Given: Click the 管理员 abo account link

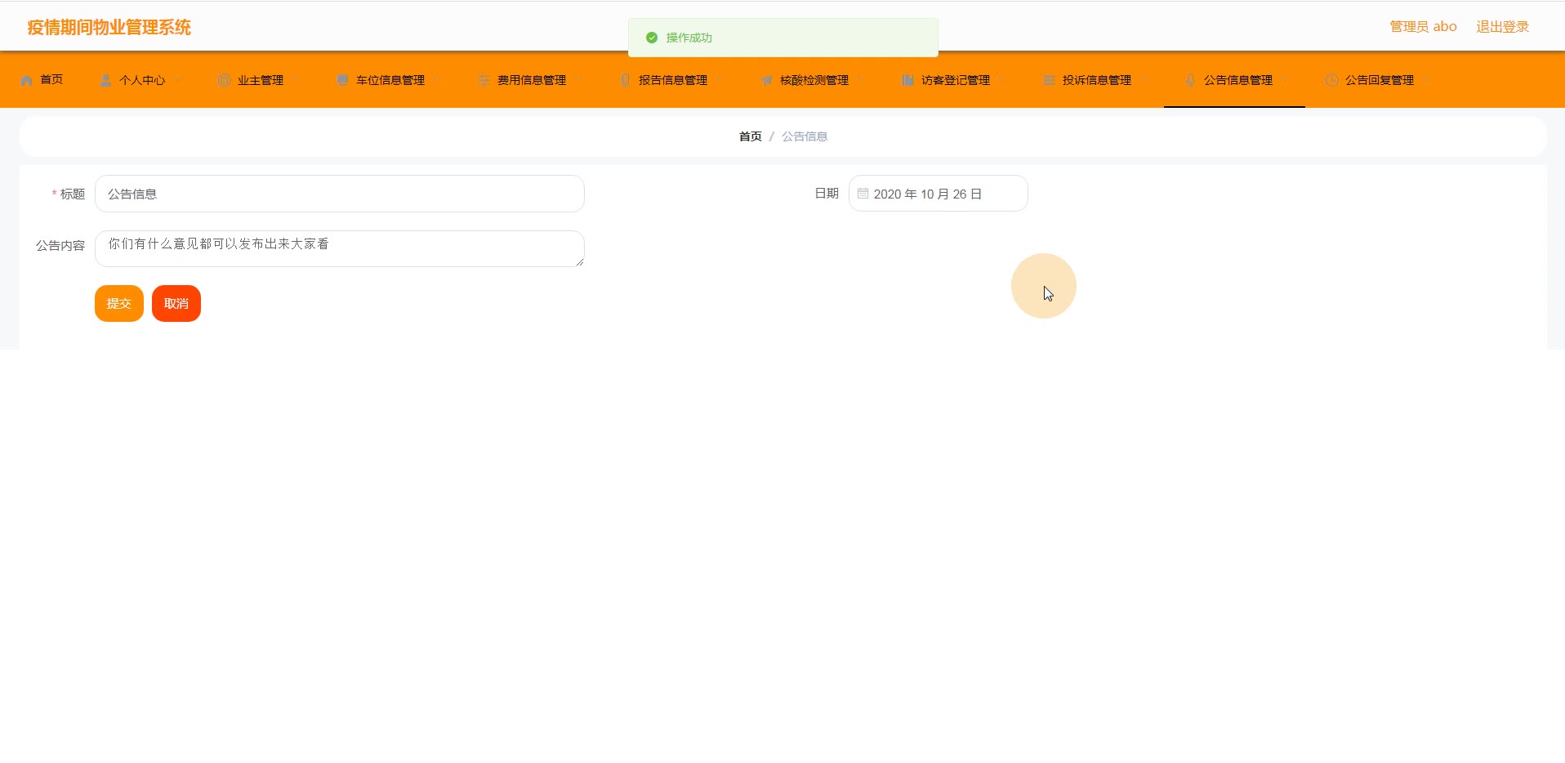Looking at the screenshot, I should point(1424,27).
